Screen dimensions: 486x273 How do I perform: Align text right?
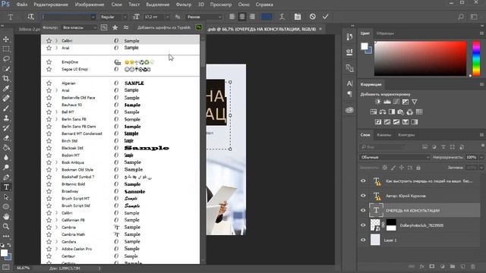coord(252,17)
